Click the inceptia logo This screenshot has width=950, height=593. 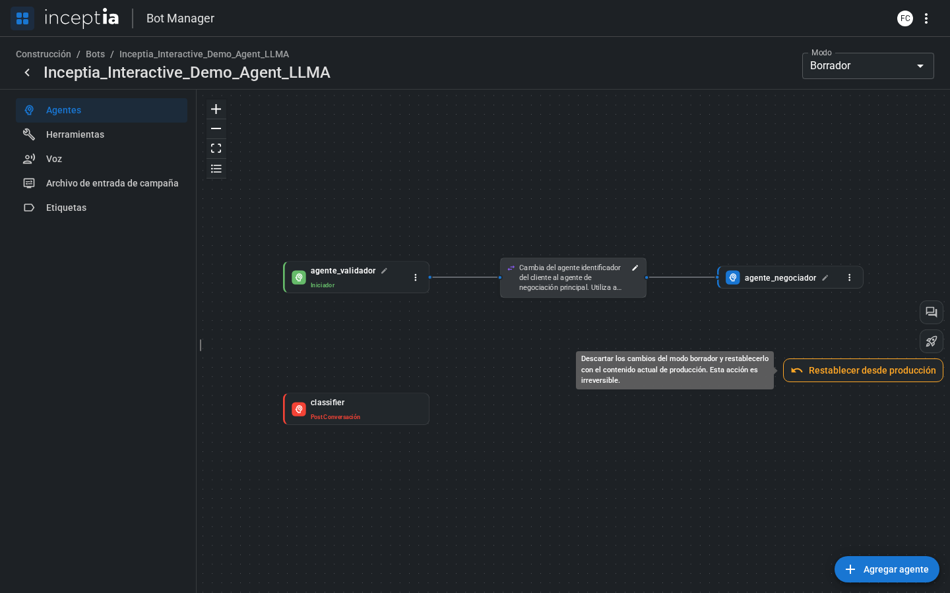pos(82,18)
